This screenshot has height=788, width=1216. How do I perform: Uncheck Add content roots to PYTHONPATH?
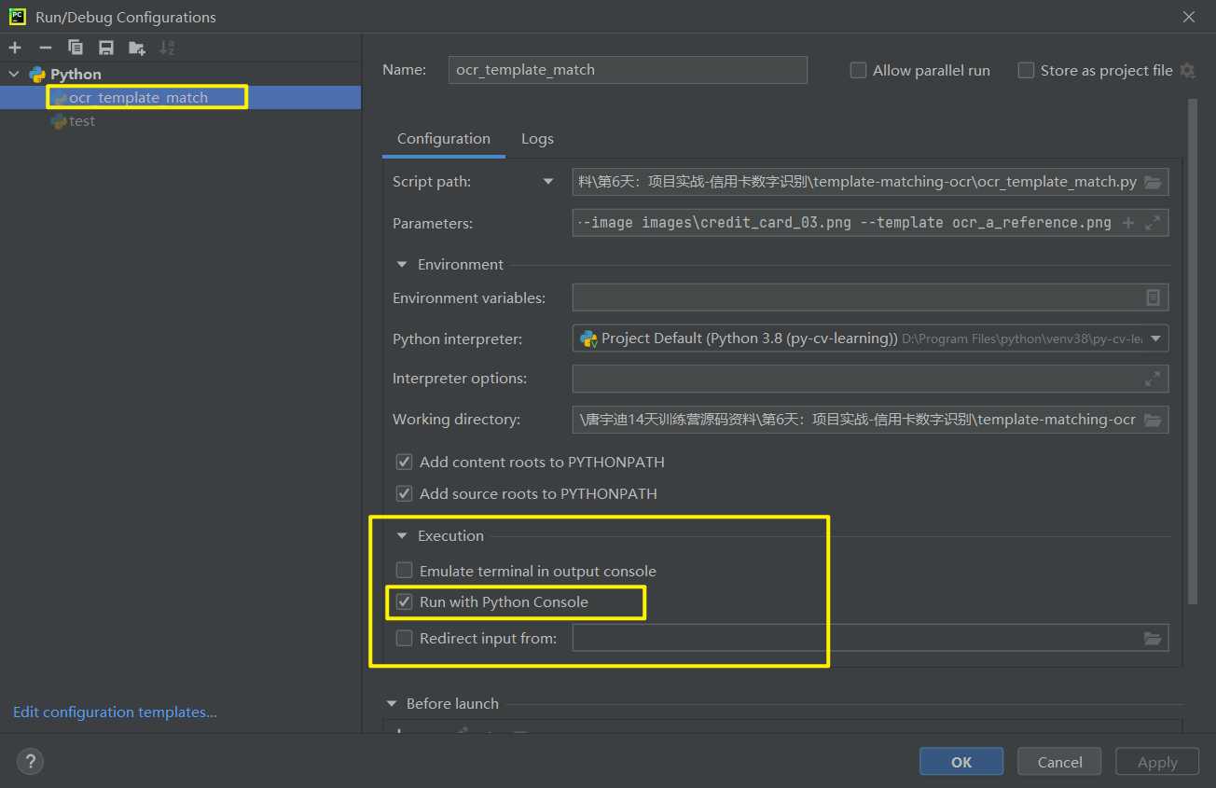point(404,462)
